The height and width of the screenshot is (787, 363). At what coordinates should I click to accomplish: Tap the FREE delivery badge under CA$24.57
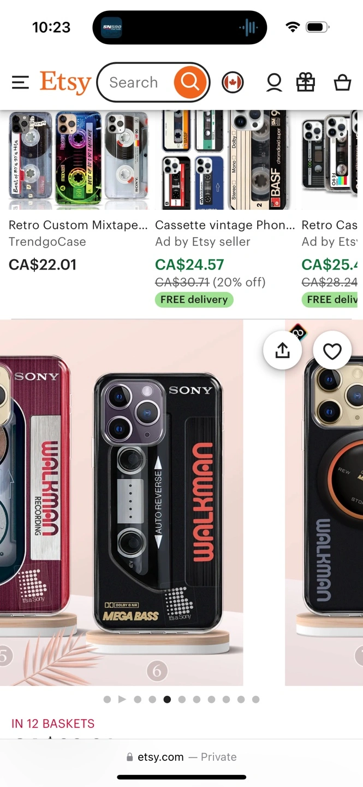coord(194,299)
